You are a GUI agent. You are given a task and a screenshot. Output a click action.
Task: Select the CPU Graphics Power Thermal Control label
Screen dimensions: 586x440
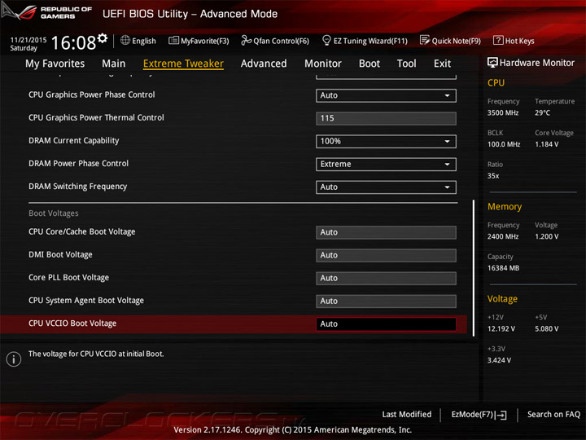click(96, 117)
